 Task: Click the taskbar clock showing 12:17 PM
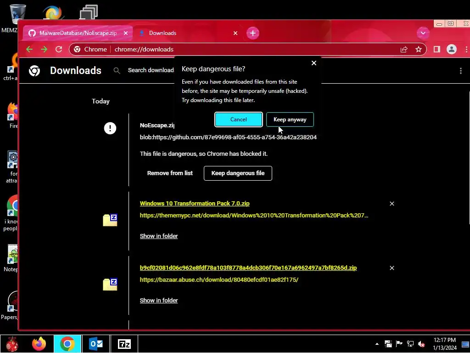point(445,344)
